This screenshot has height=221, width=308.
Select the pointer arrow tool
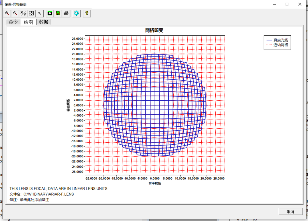pyautogui.click(x=39, y=13)
